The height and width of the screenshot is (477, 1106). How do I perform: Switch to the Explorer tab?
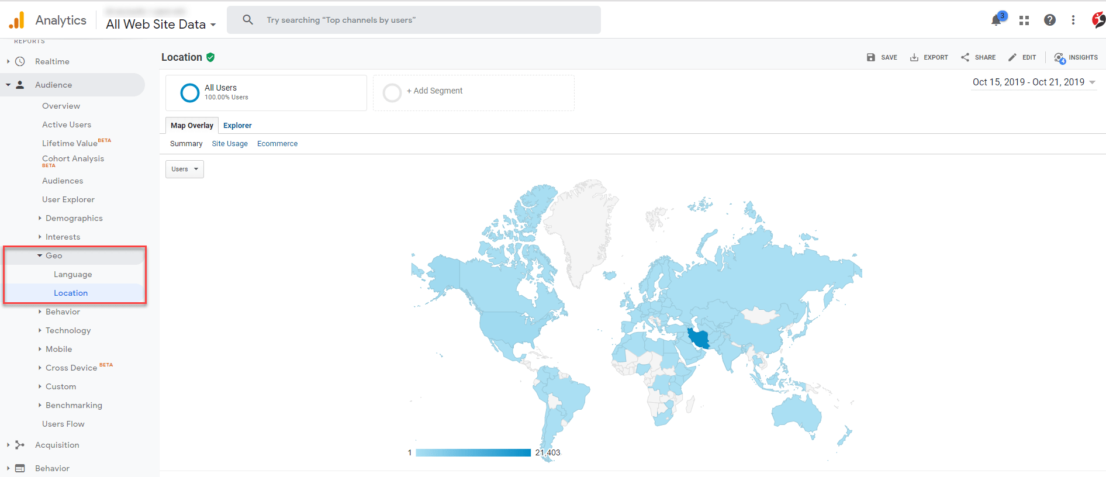coord(237,125)
